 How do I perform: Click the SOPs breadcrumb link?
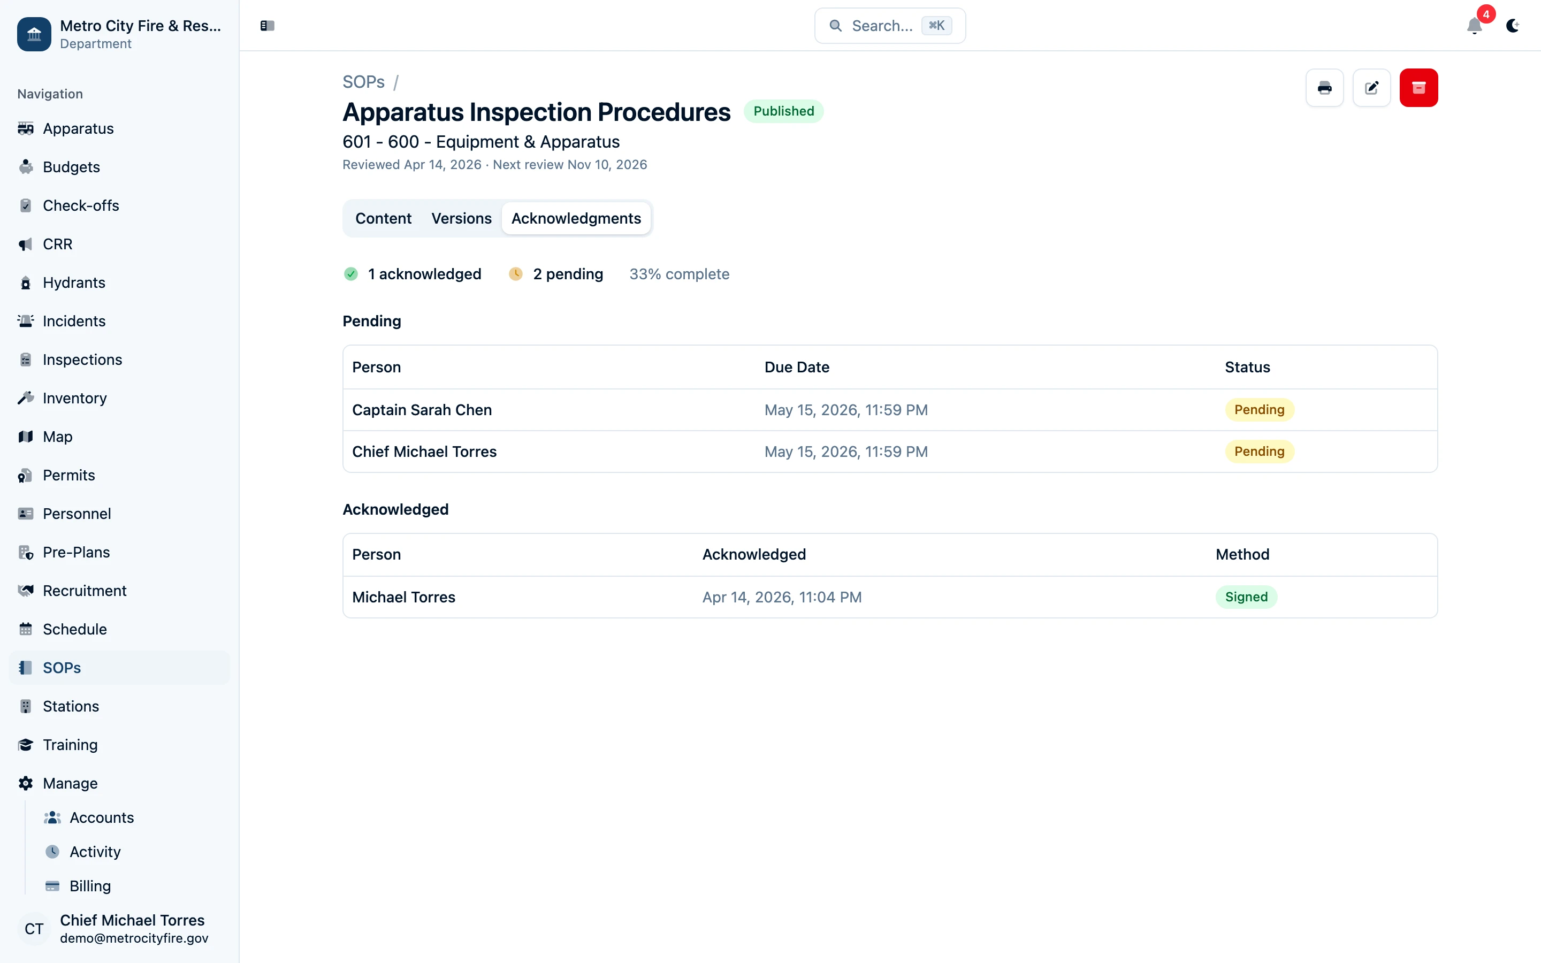pyautogui.click(x=363, y=82)
